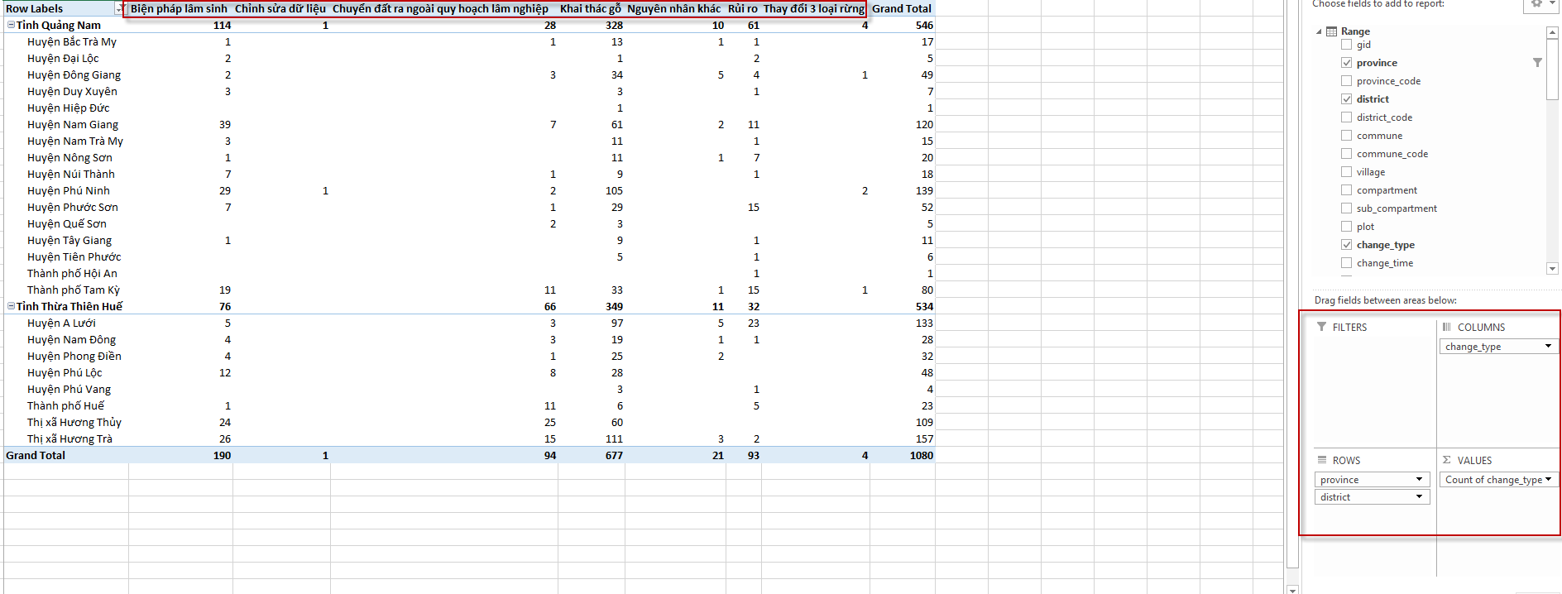The height and width of the screenshot is (594, 1562).
Task: Collapse the Tỉnh Thừa Thiên Huế group
Action: (11, 306)
